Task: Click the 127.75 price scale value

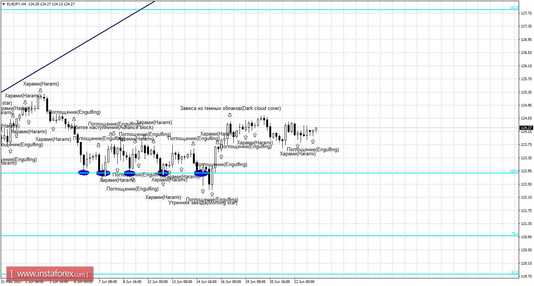Action: click(x=526, y=13)
